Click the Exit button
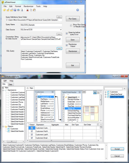Image resolution: width=129 pixels, height=163 pixels. pyautogui.click(x=73, y=65)
